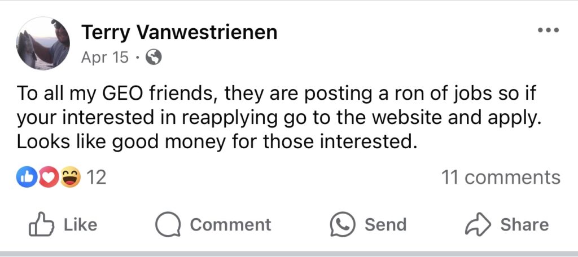
Task: Click the globe public audience icon
Action: [x=154, y=57]
